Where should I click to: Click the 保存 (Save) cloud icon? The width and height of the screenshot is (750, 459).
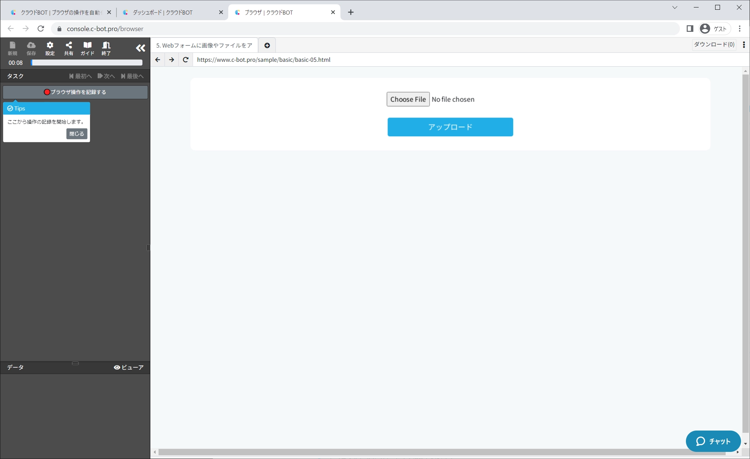31,48
